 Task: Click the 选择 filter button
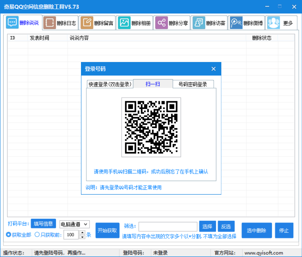(x=207, y=226)
